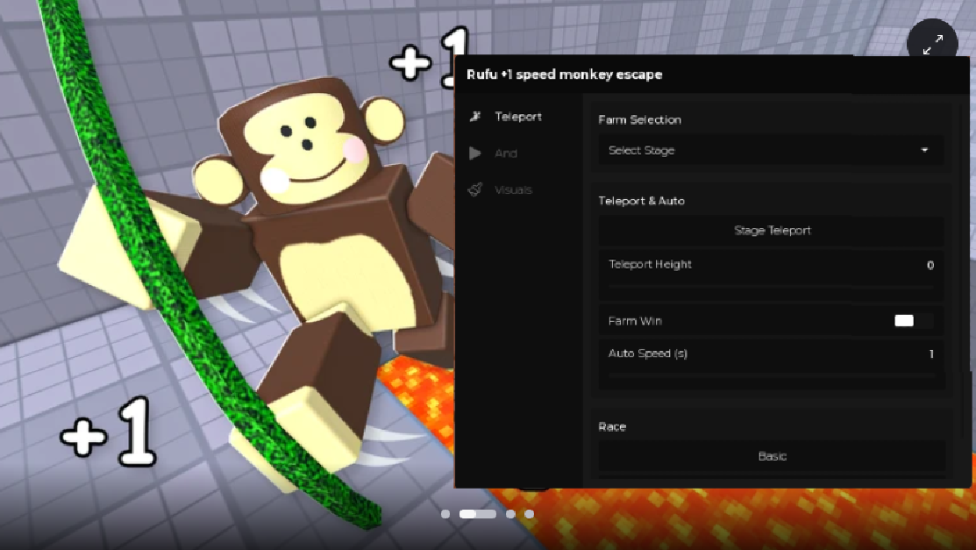Select the third carousel dot
The width and height of the screenshot is (976, 550).
tap(510, 514)
